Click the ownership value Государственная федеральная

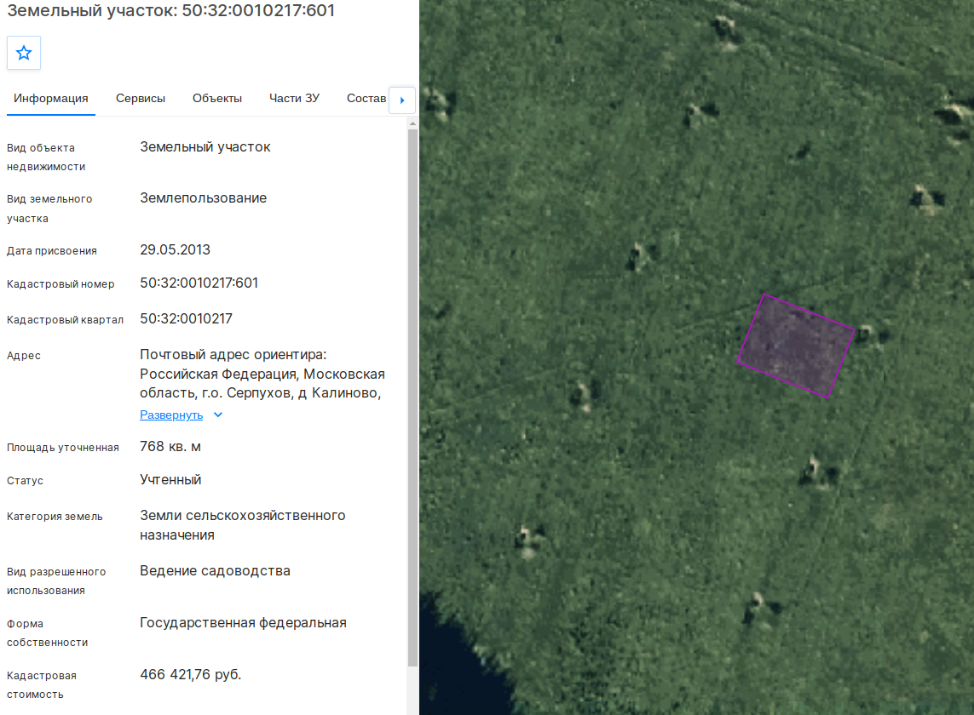click(x=243, y=622)
